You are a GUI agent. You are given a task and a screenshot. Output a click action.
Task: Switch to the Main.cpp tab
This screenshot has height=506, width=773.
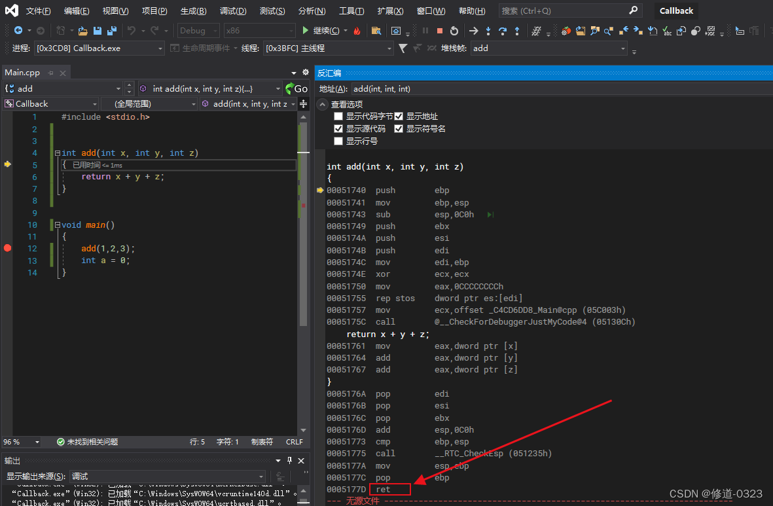coord(22,72)
